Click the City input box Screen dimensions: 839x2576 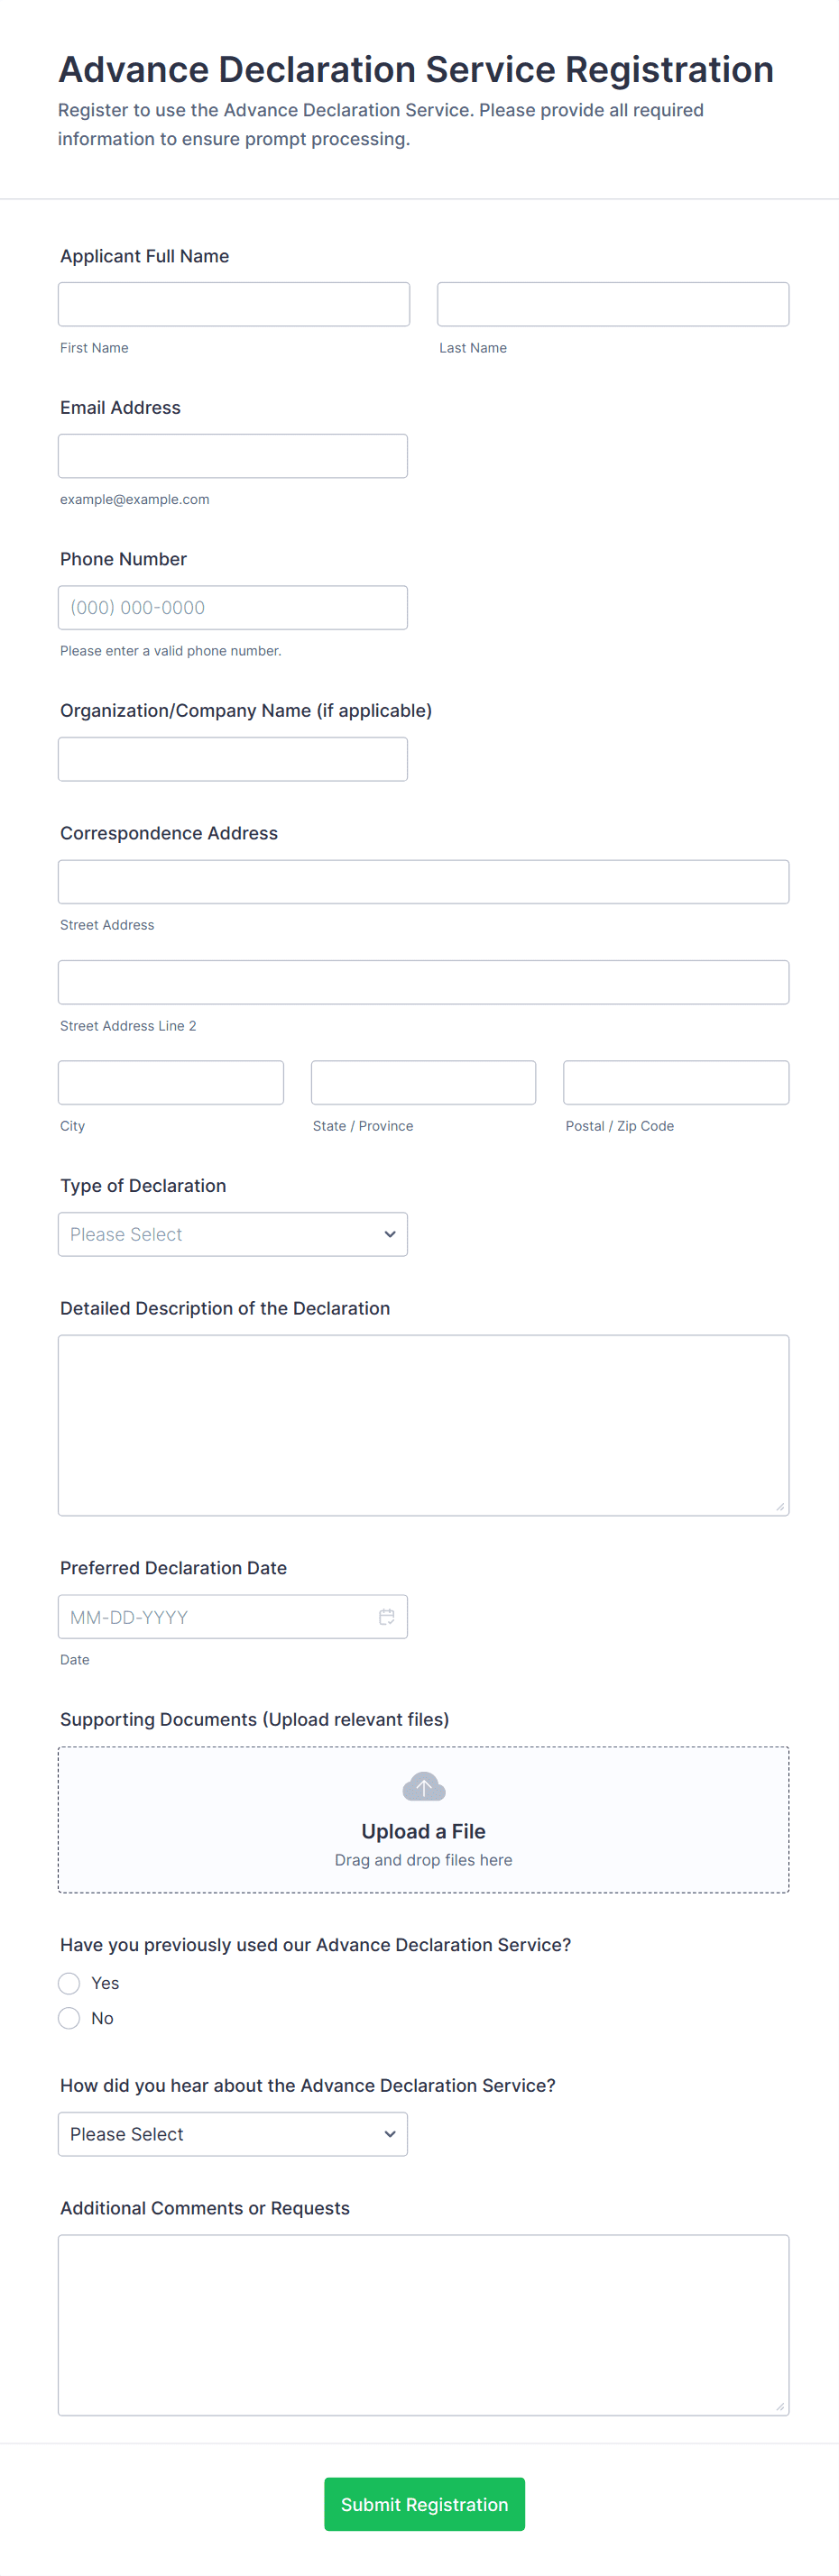click(x=171, y=1082)
